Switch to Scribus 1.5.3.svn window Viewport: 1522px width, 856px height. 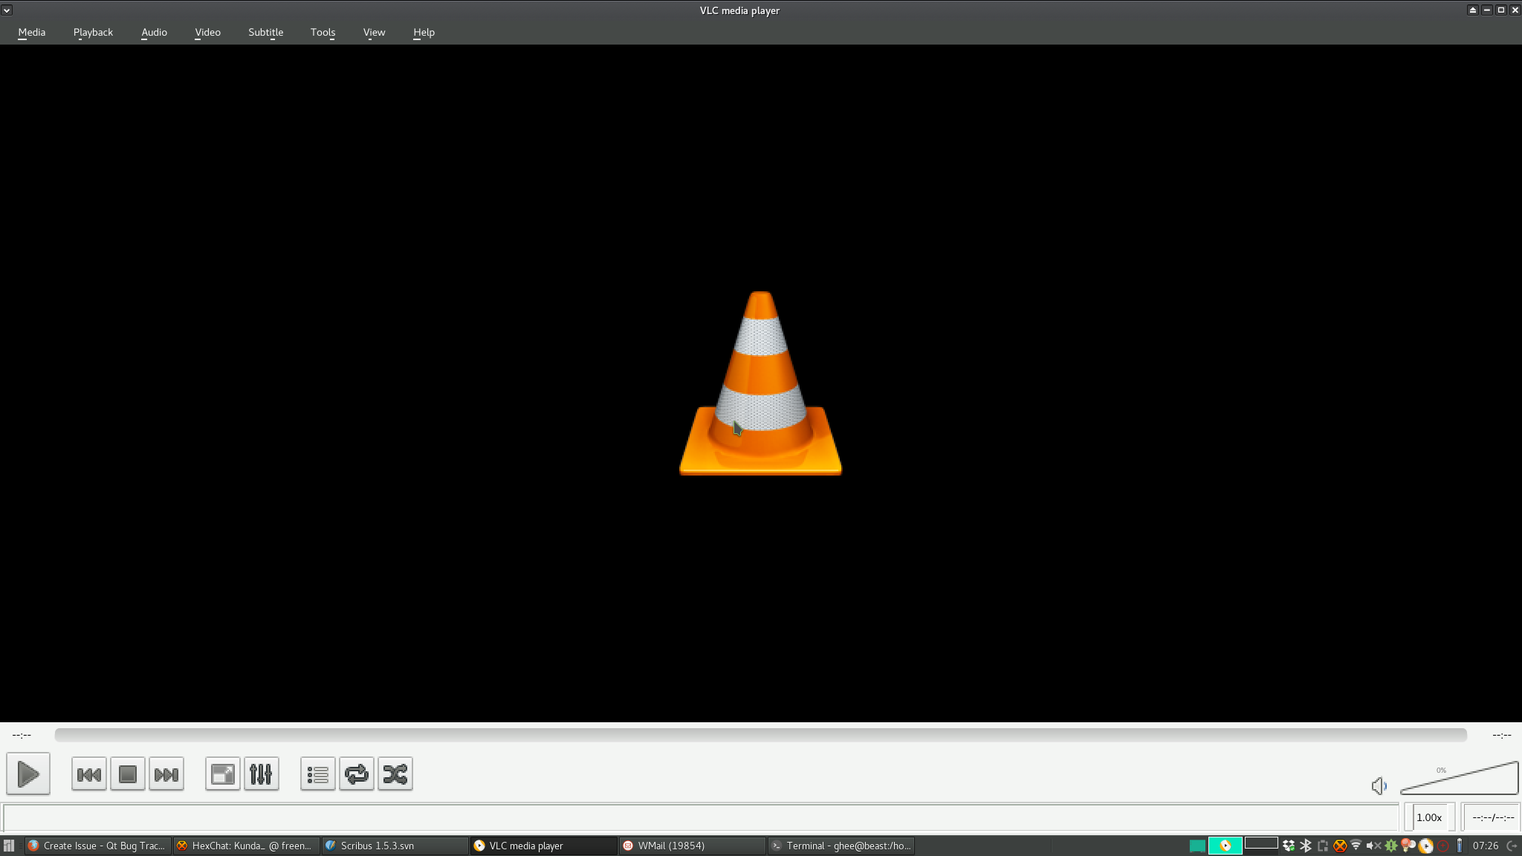click(395, 846)
